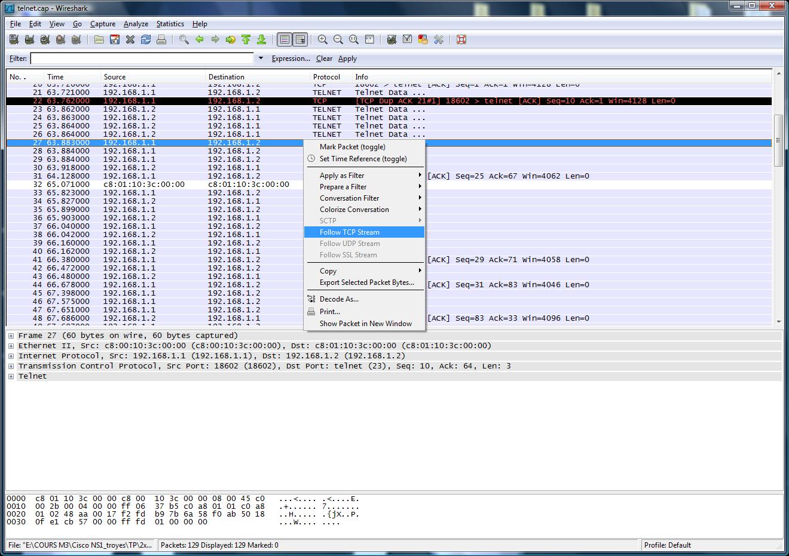Screen dimensions: 789x556
Task: Click packet list scroll down arrow
Action: point(778,321)
